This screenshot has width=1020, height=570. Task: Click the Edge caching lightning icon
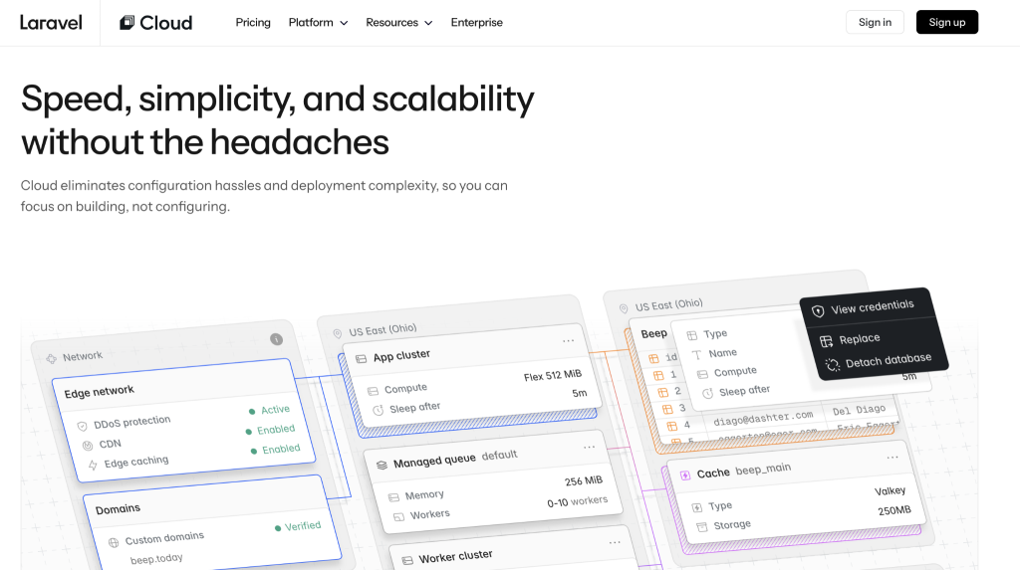coord(93,465)
